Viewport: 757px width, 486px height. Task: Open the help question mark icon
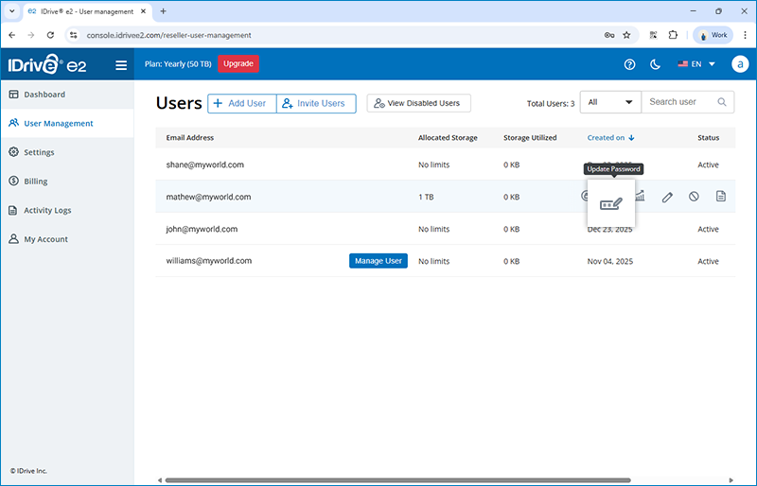(630, 64)
